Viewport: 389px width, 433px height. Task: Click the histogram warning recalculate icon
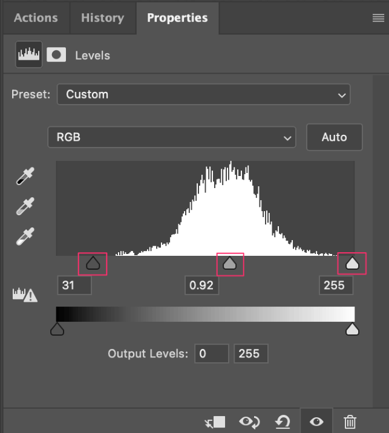pyautogui.click(x=25, y=295)
